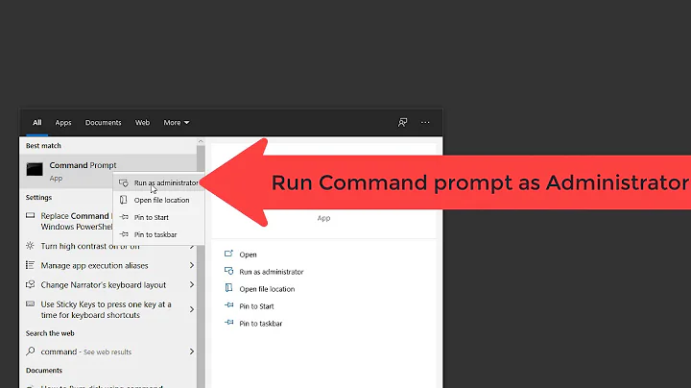Click Pin to Start in the right pane
This screenshot has width=691, height=388.
[256, 306]
